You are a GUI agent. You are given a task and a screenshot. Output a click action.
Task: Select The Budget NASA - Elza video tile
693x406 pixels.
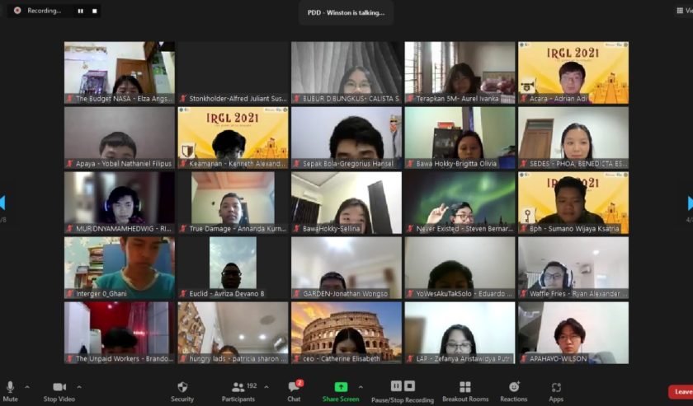120,72
